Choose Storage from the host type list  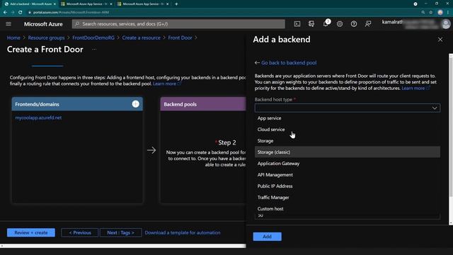click(x=348, y=141)
